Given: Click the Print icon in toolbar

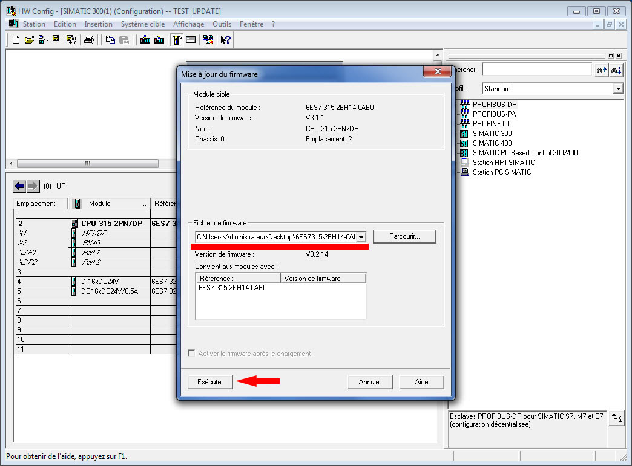Looking at the screenshot, I should coord(89,40).
